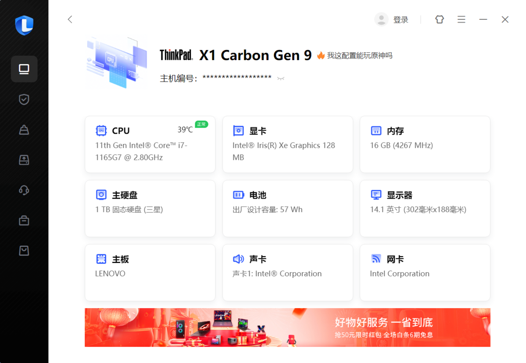Click the flame hot-topic icon

[x=321, y=55]
